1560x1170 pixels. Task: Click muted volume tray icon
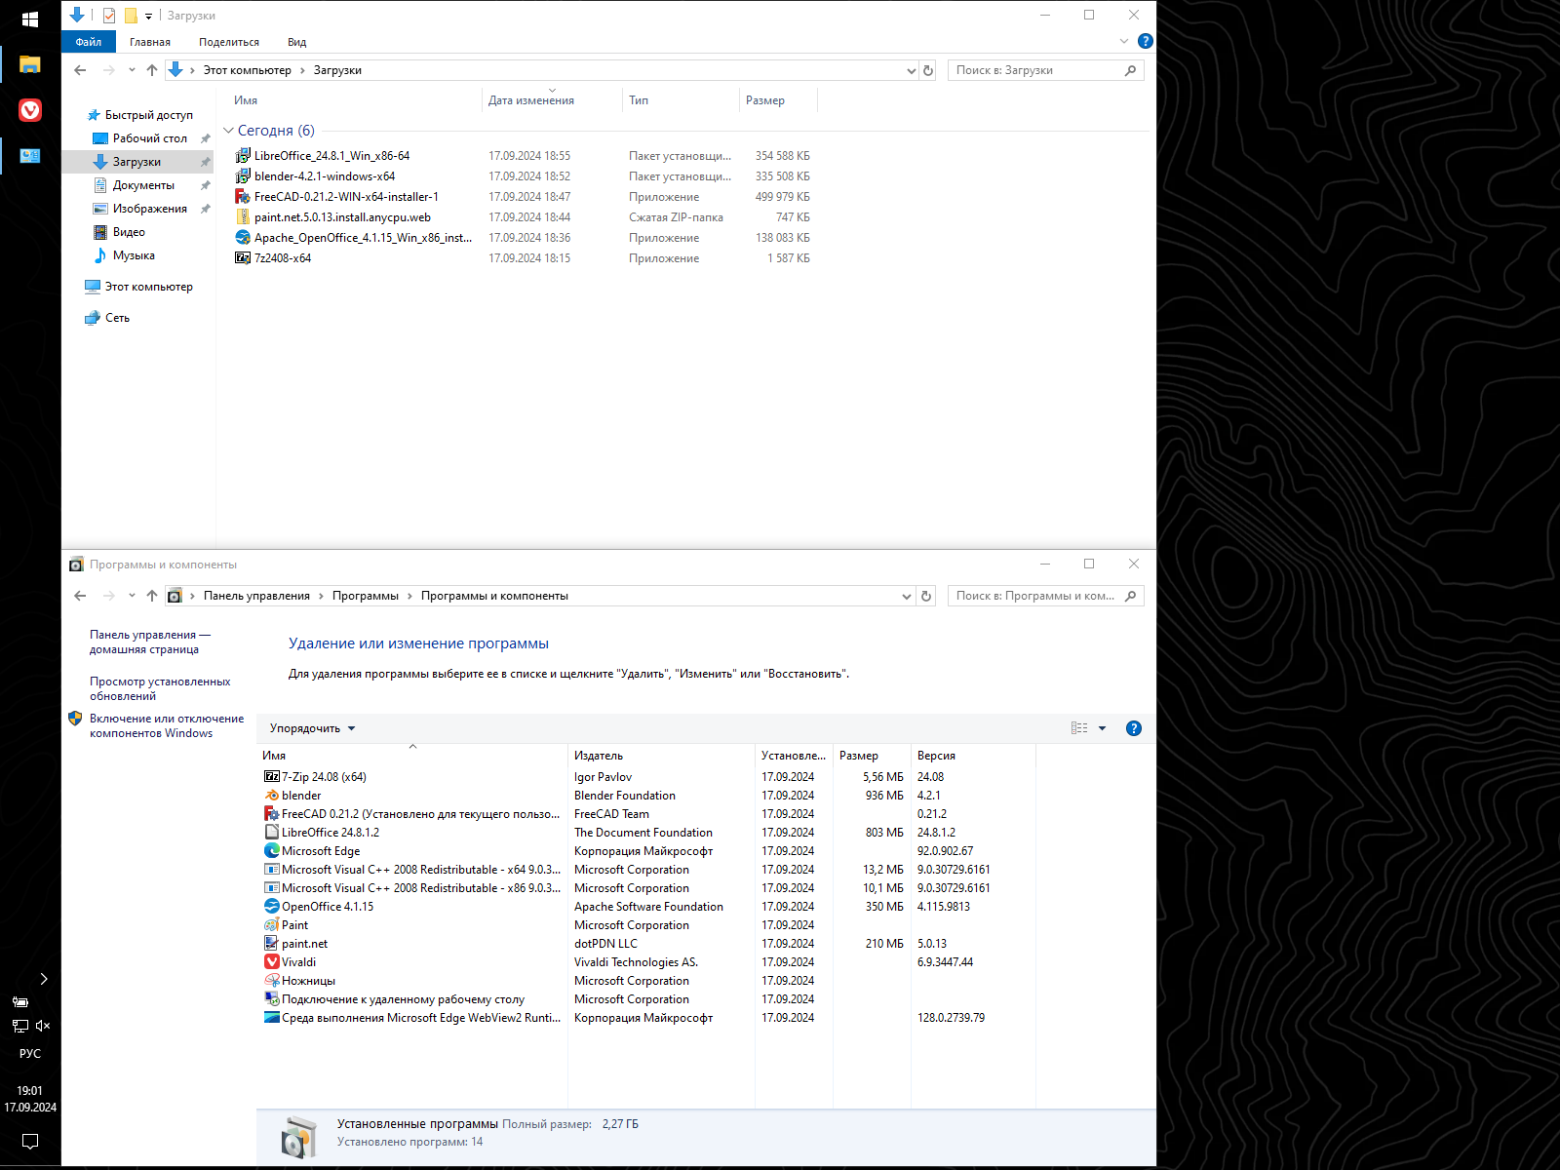(43, 1026)
